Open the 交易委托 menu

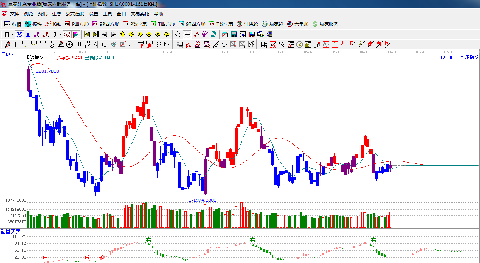(x=140, y=14)
